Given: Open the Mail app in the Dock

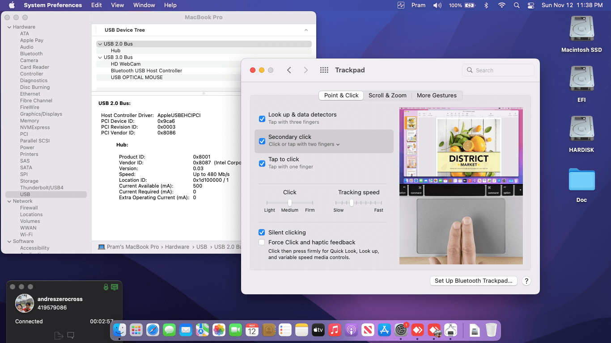Looking at the screenshot, I should point(186,330).
